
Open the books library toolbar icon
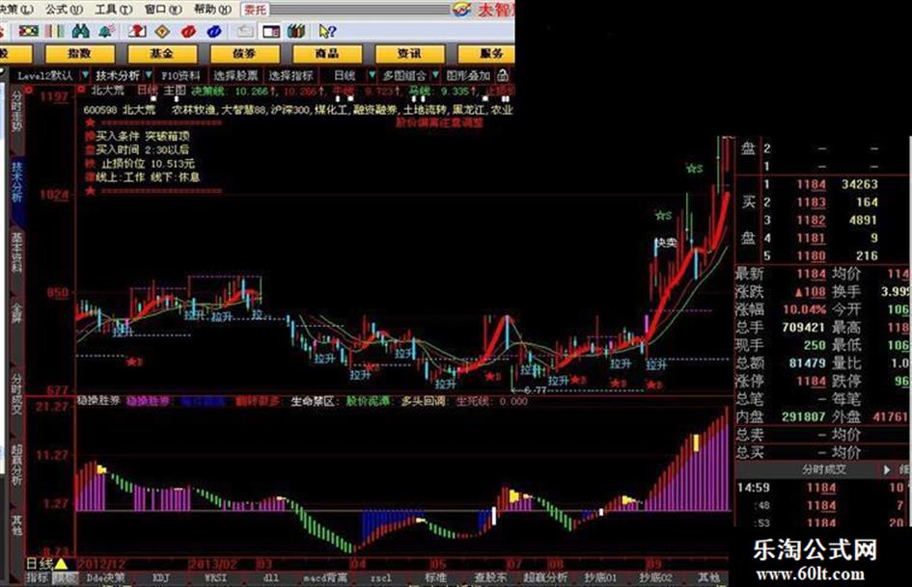[296, 31]
